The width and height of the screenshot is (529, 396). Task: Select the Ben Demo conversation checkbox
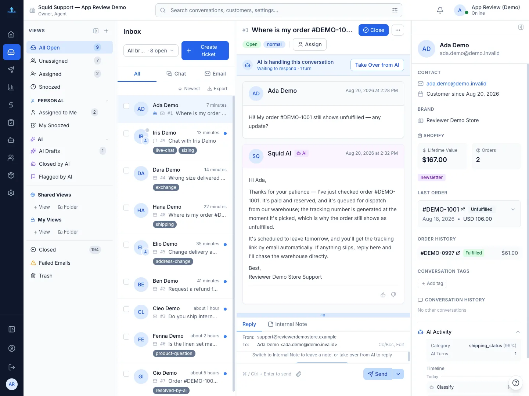(126, 282)
